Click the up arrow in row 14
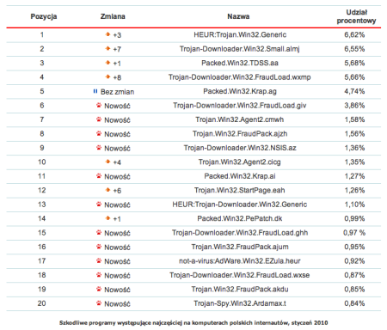The image size is (387, 330). click(x=107, y=218)
